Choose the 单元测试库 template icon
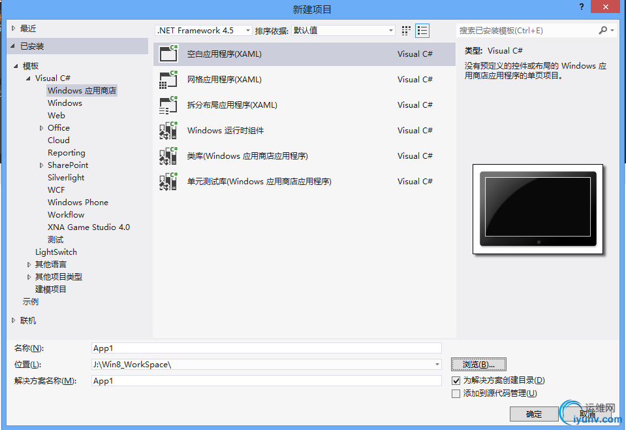This screenshot has width=626, height=430. coord(168,181)
